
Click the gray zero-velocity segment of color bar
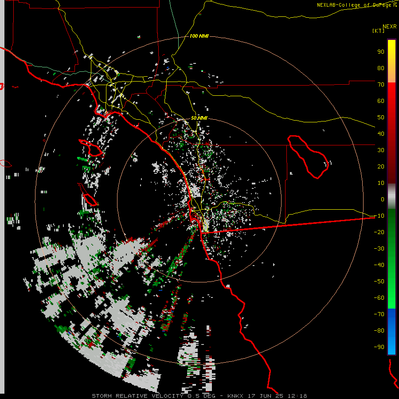[391, 196]
